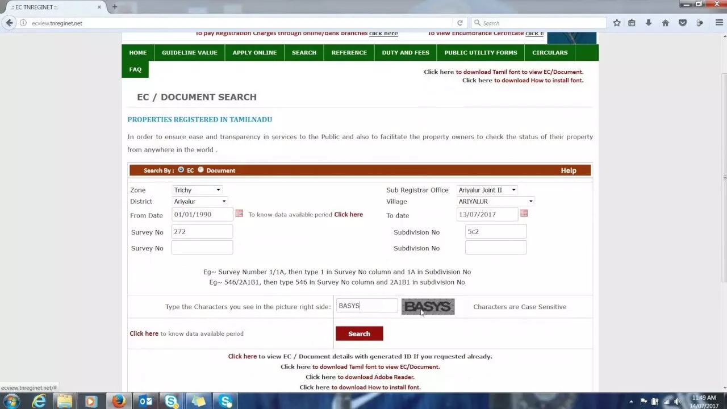Open the DUTY AND FEES menu
This screenshot has width=727, height=409.
tap(406, 53)
